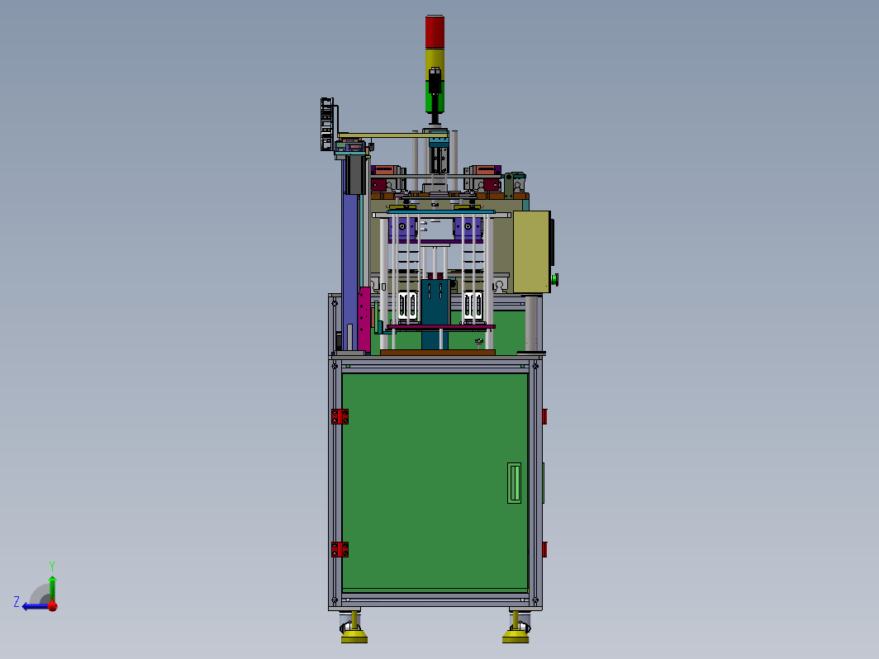The height and width of the screenshot is (659, 879).
Task: Click the green Y axis of the orientation triad
Action: click(x=52, y=590)
